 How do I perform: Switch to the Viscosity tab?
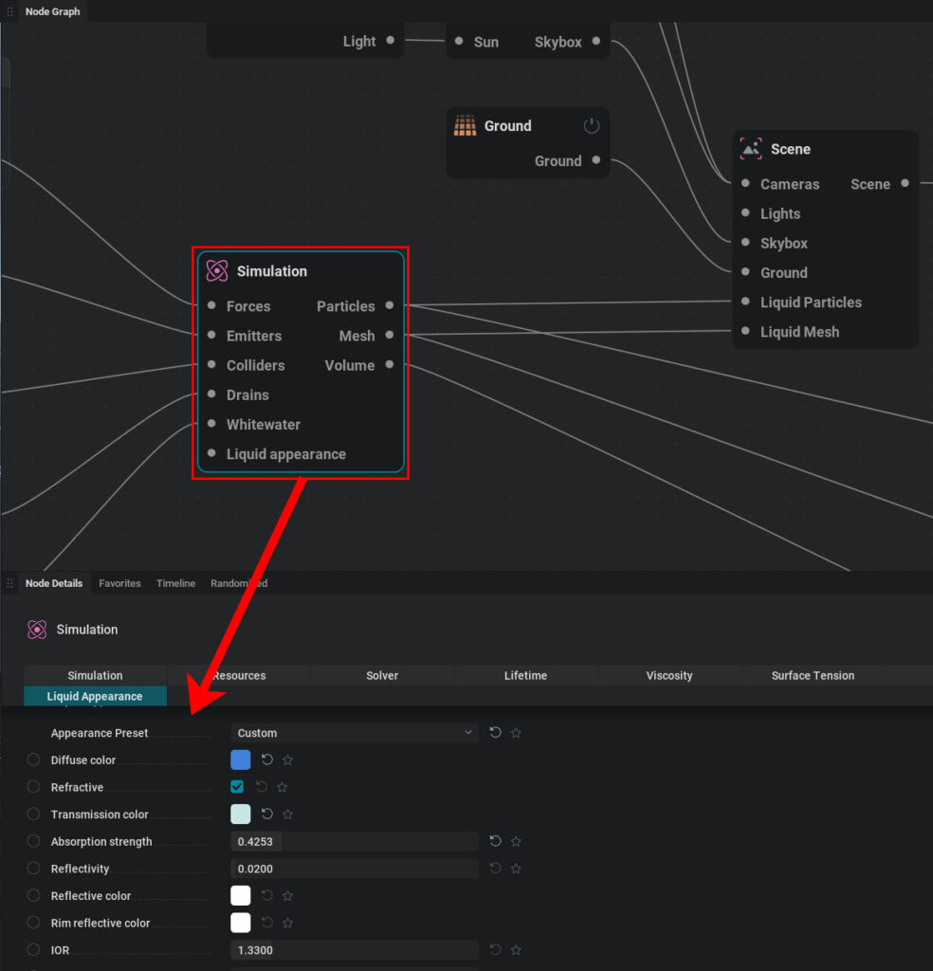pos(669,675)
